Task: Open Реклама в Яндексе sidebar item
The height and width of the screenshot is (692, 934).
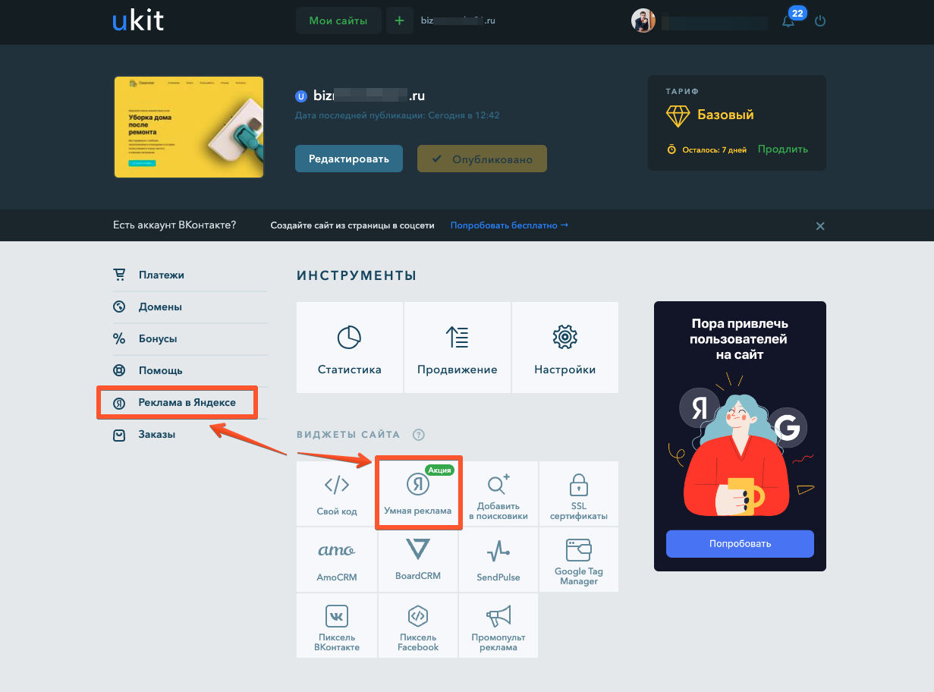Action: pyautogui.click(x=178, y=402)
